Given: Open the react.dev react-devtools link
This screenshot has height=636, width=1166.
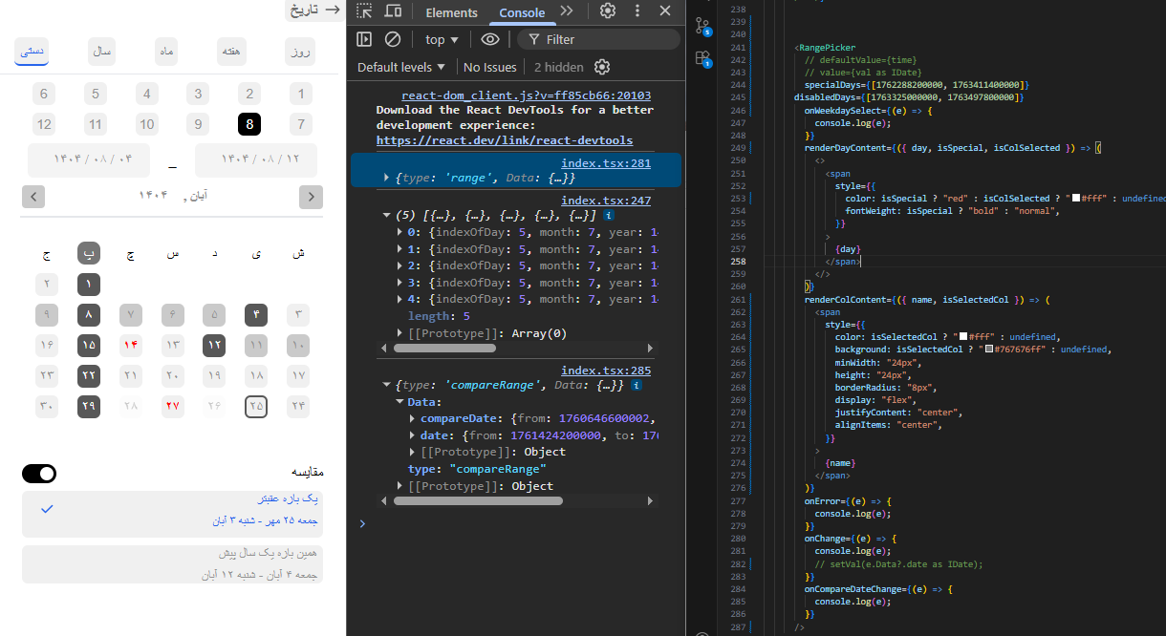Looking at the screenshot, I should point(505,140).
